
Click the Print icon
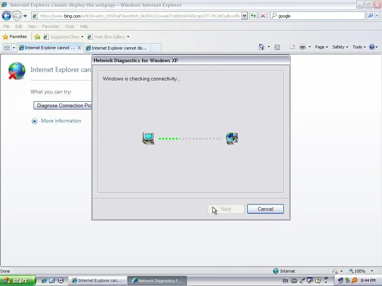(302, 47)
